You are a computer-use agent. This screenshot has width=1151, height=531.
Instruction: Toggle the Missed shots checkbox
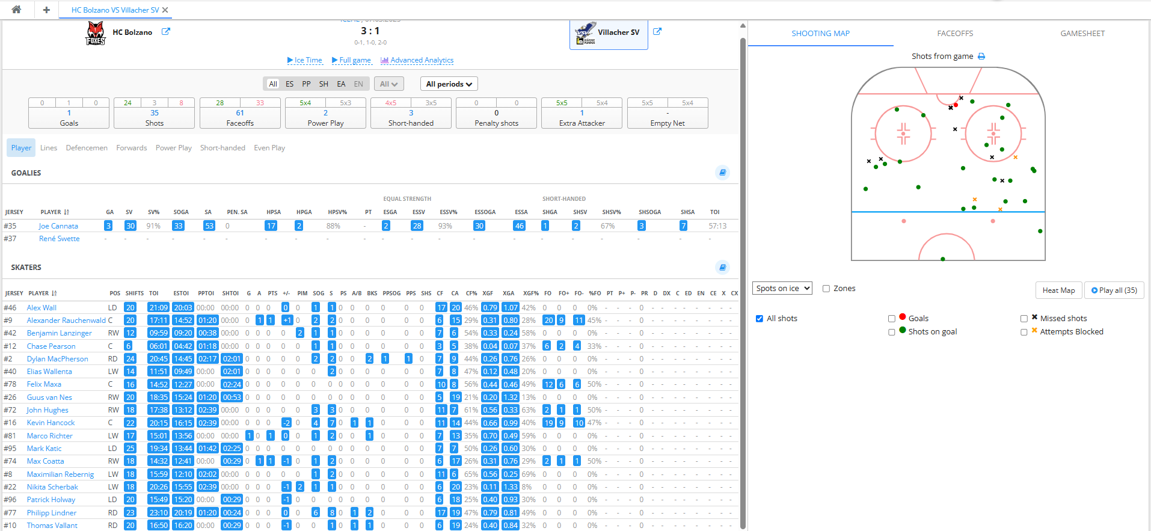pyautogui.click(x=1024, y=319)
